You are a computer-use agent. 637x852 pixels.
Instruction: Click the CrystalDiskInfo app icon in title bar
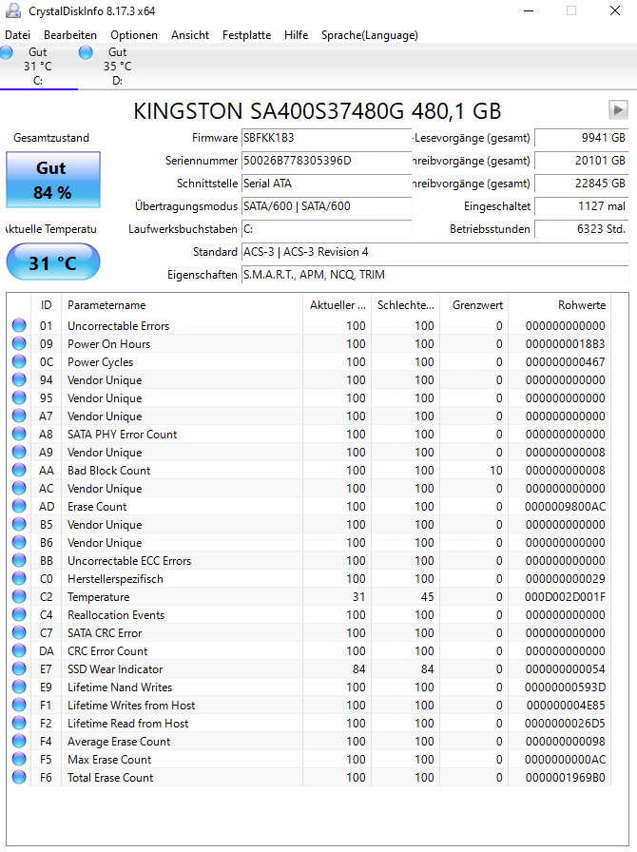click(x=12, y=10)
